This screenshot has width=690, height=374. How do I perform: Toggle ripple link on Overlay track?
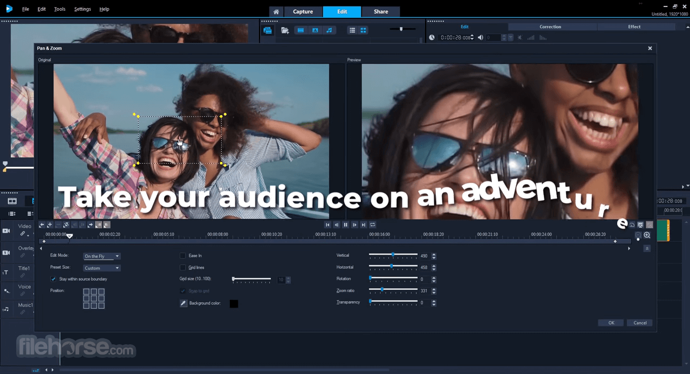23,256
